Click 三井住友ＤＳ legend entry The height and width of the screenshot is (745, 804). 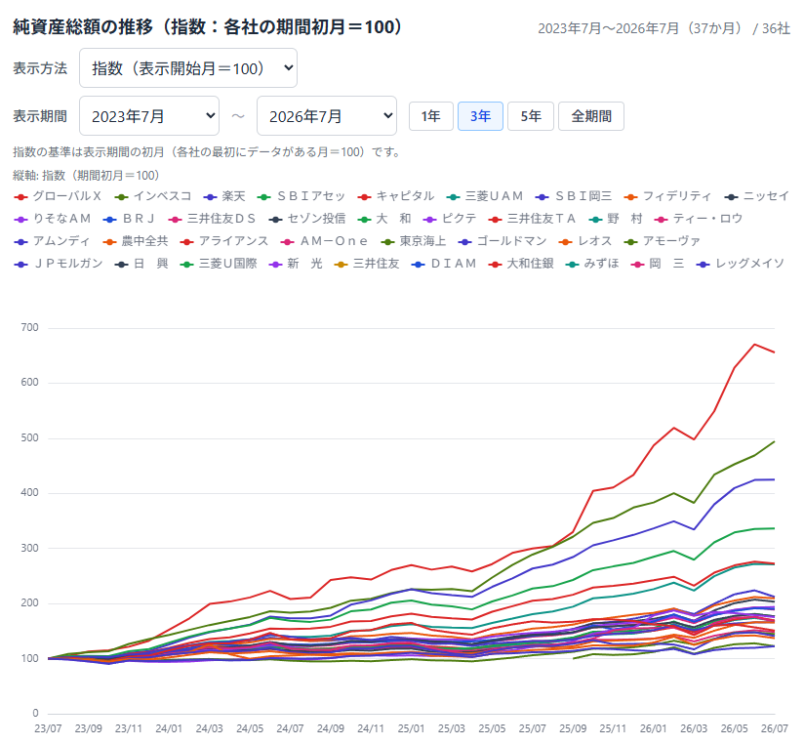click(212, 219)
